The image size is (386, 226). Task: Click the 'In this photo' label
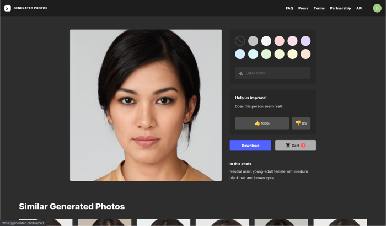240,164
